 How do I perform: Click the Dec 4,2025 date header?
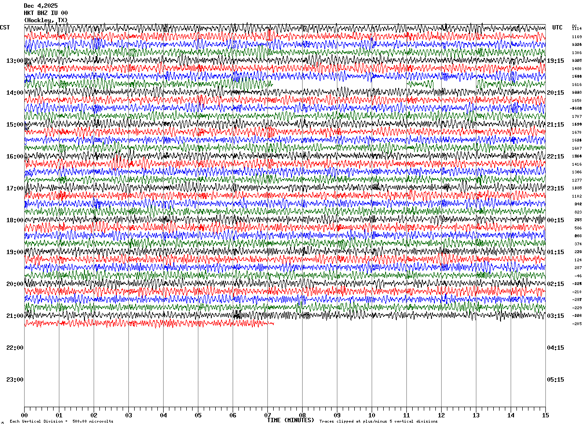tap(41, 6)
